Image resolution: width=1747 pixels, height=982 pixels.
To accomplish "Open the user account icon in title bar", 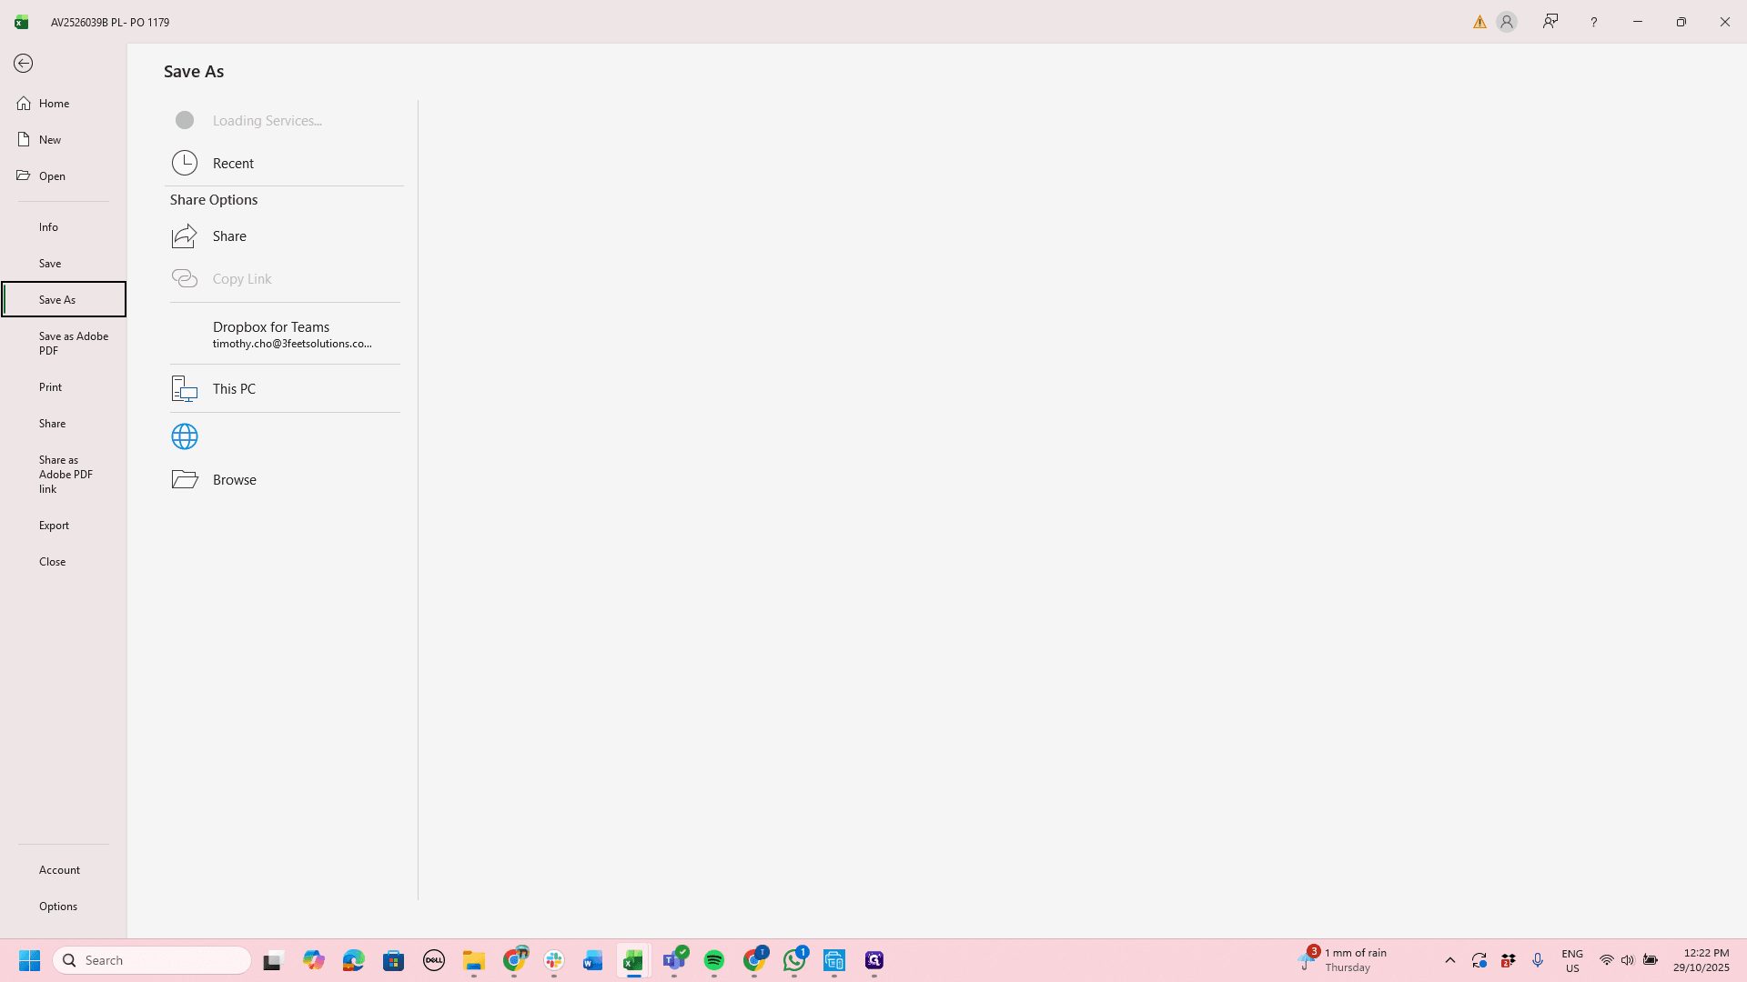I will click(1507, 23).
